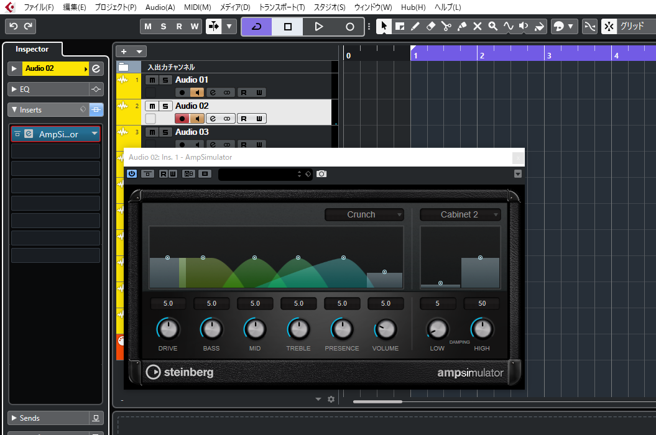Open the I/O channels folder icon
Screen dimensions: 656x435
(x=123, y=67)
